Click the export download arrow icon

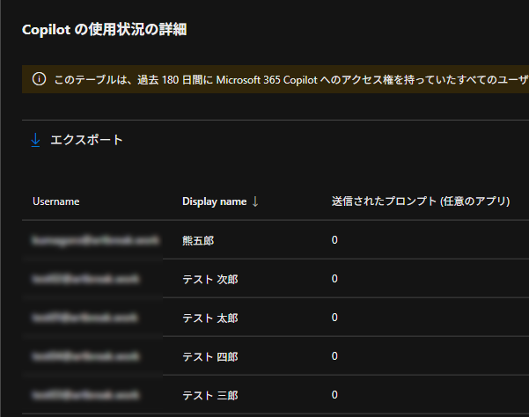pos(36,140)
